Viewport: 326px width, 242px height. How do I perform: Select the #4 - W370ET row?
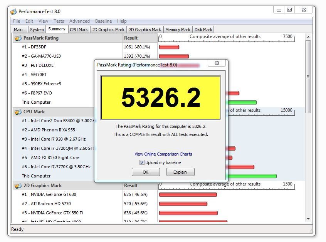pos(34,75)
